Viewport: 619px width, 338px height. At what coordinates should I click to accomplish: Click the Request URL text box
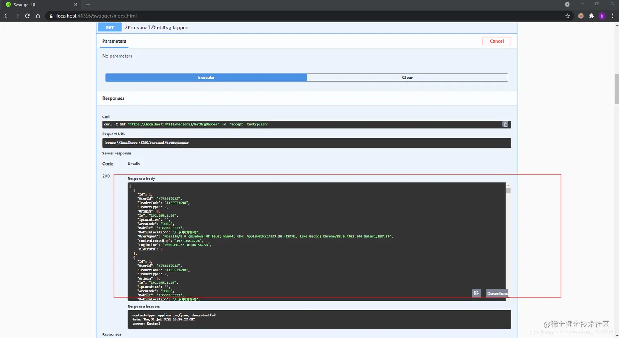[x=307, y=143]
